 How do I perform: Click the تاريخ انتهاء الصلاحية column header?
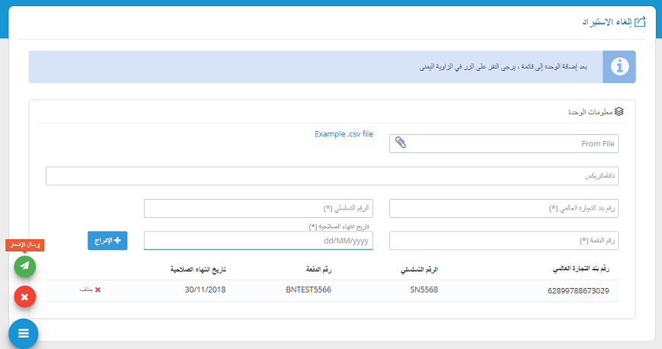197,270
